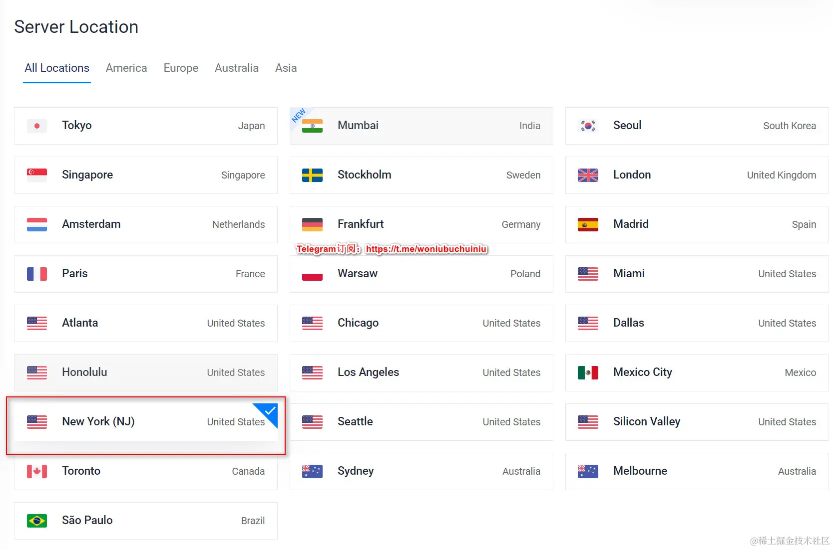This screenshot has width=833, height=549.
Task: Click the South Korea country label
Action: [x=790, y=126]
